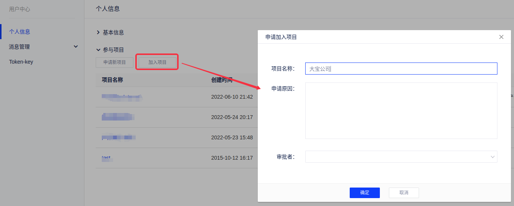The height and width of the screenshot is (206, 514).
Task: Expand the 消息管理 chevron arrow
Action: [x=76, y=47]
